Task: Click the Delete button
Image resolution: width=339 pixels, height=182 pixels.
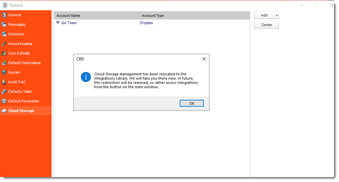Action: tap(267, 25)
